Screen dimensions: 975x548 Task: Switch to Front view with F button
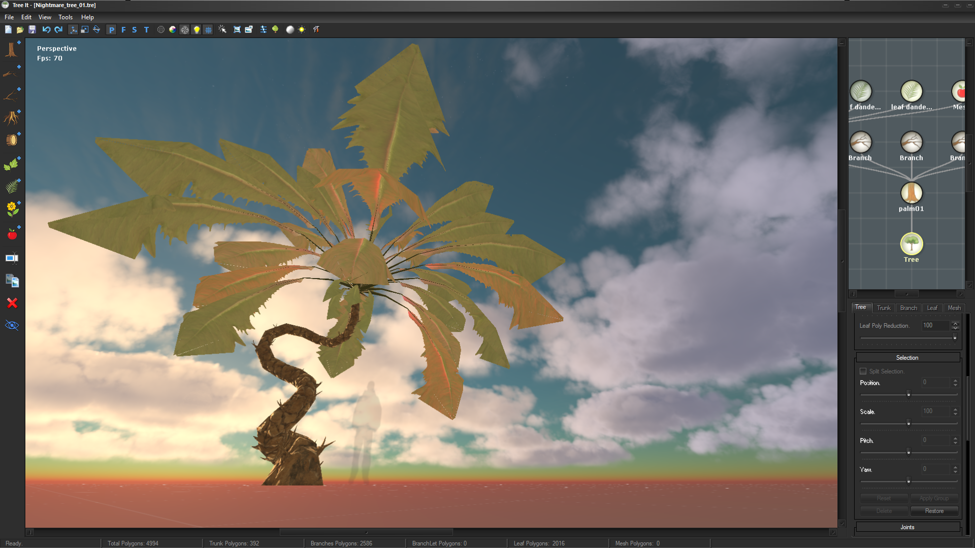click(123, 30)
